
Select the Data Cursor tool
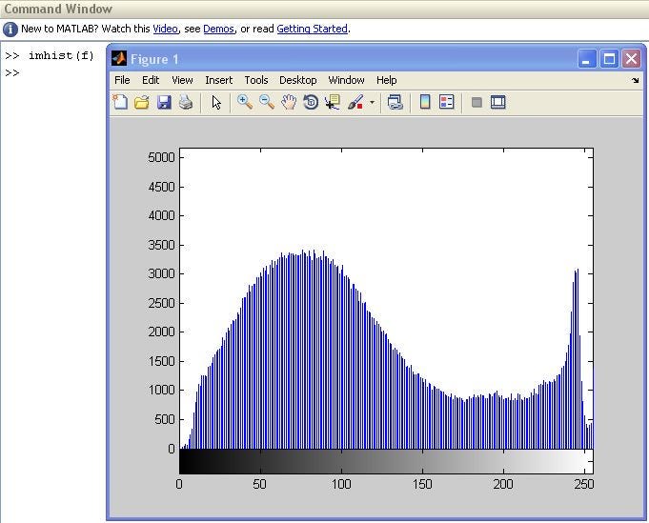(x=333, y=102)
